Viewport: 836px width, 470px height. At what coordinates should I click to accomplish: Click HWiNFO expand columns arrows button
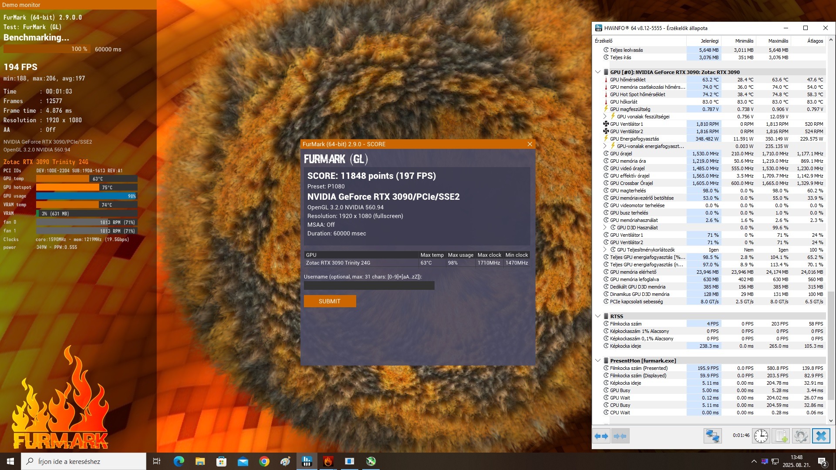[601, 436]
